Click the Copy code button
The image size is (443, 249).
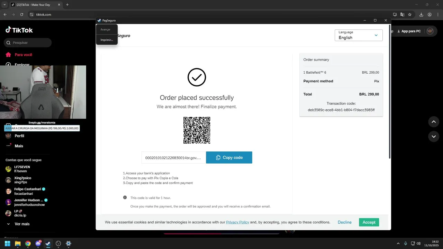[x=229, y=157]
